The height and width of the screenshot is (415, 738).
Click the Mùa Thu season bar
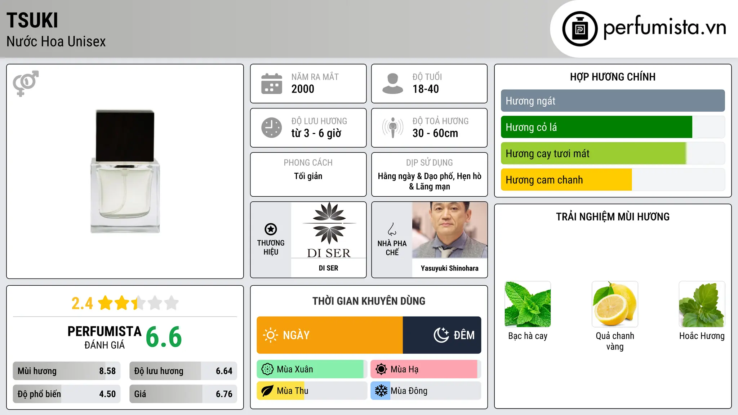click(312, 391)
